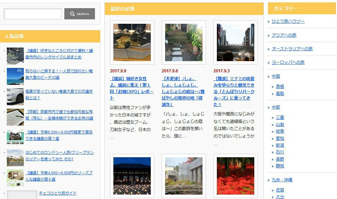Screen dimensions: 337x199
Task: Open the 中部 region category
Action: (276, 107)
